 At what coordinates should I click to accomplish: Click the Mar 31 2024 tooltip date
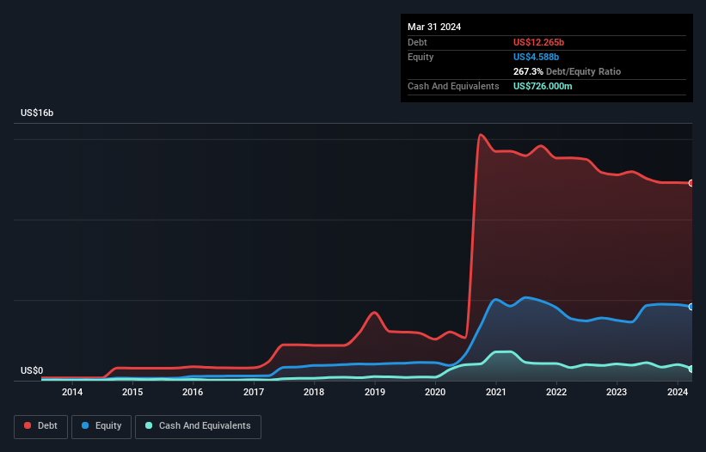click(434, 27)
